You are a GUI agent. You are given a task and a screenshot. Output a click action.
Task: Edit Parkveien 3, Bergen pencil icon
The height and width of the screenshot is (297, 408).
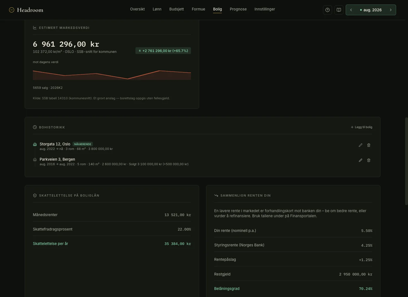[360, 160]
